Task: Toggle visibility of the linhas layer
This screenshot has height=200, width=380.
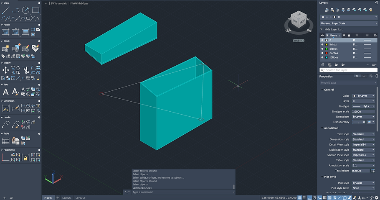Action: [322, 44]
